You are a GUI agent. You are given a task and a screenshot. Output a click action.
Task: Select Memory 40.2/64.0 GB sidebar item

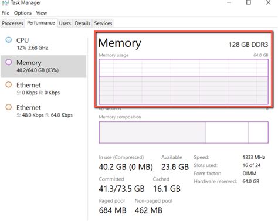click(43, 66)
